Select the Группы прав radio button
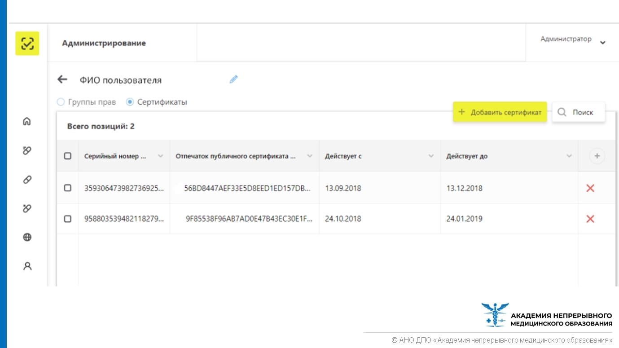 [61, 102]
